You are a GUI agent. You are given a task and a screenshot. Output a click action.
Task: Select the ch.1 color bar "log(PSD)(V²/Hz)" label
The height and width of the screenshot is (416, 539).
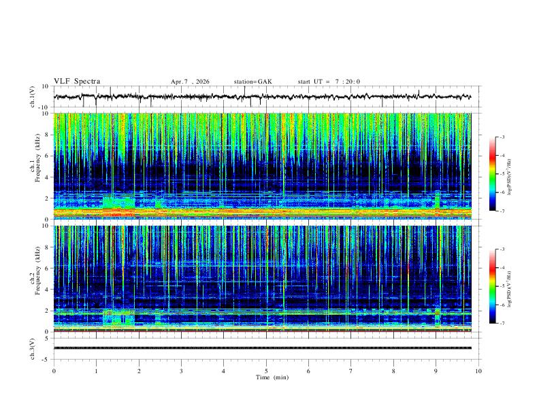510,177
